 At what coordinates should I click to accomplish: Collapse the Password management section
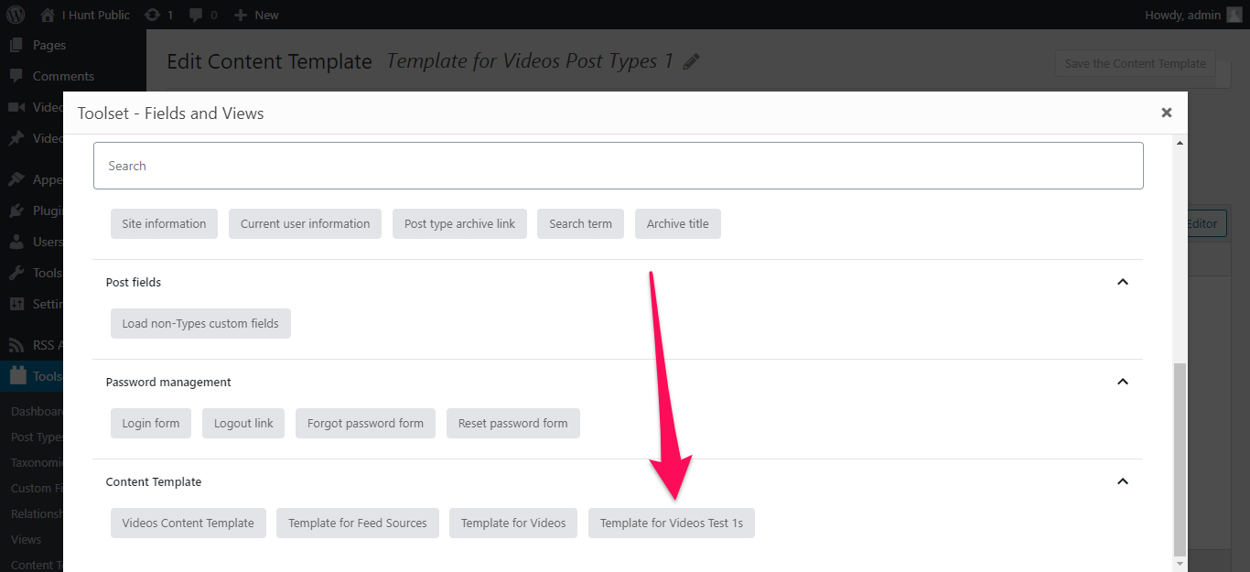(x=1123, y=382)
